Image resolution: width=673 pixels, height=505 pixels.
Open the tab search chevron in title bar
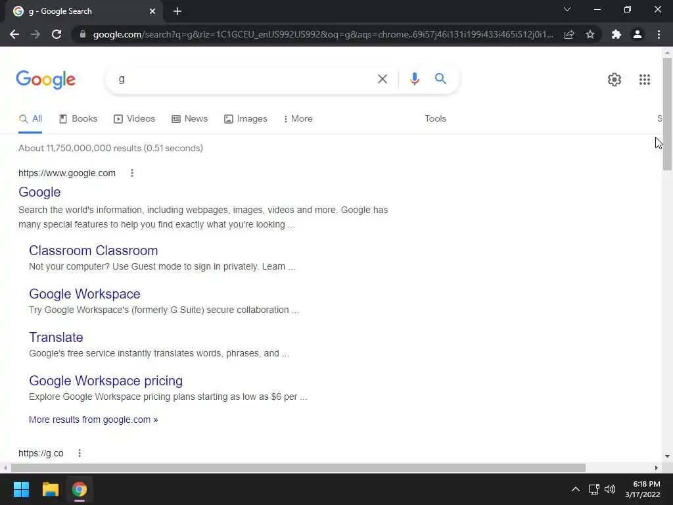567,9
